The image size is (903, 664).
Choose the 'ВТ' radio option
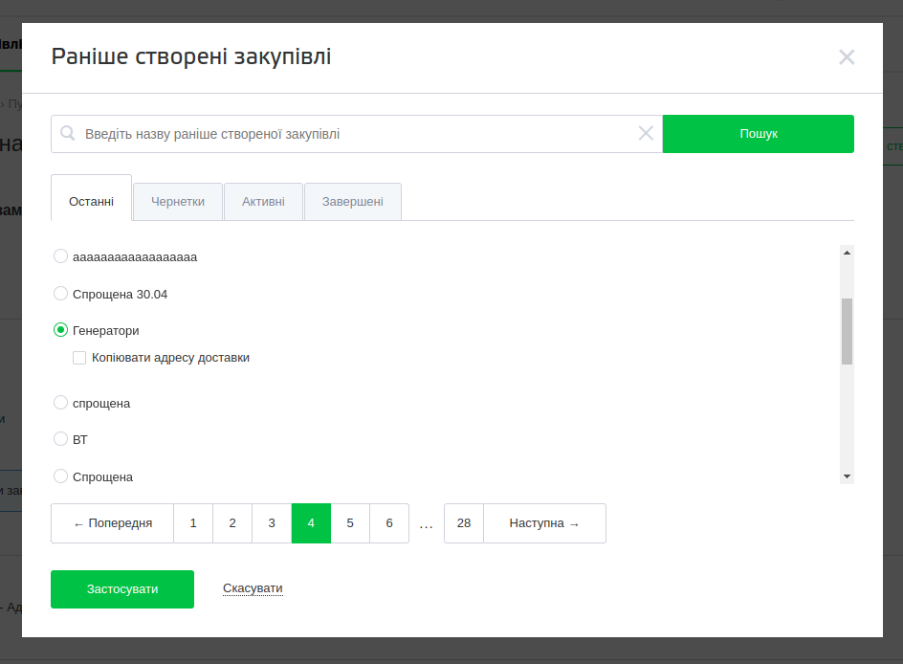61,439
